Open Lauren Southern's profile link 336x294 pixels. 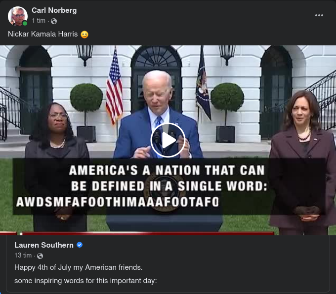click(44, 245)
